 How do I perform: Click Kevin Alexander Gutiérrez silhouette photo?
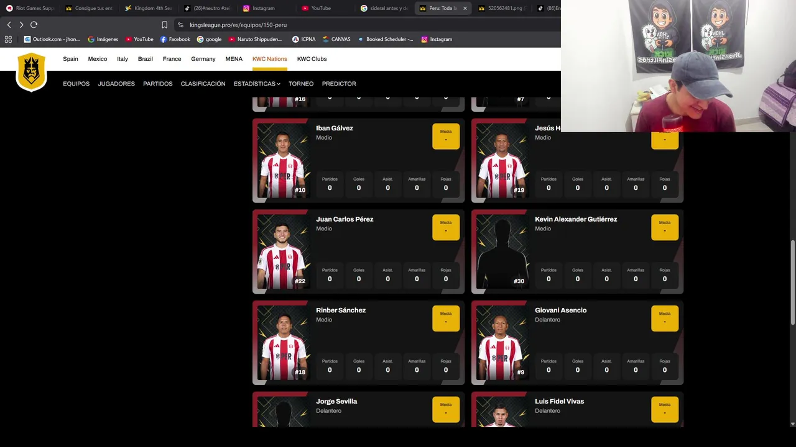[x=501, y=251]
